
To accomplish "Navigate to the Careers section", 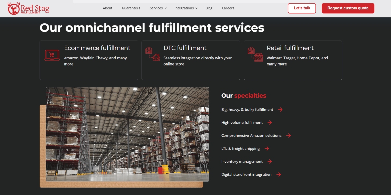I will coord(228,8).
